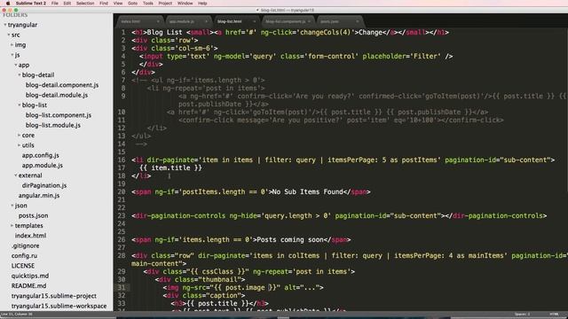Image resolution: width=568 pixels, height=319 pixels.
Task: Open quicktips.md in sidebar
Action: pos(29,276)
